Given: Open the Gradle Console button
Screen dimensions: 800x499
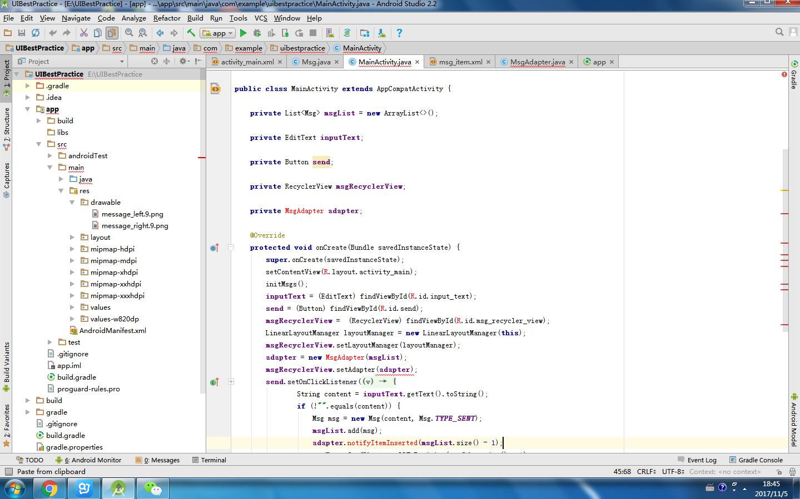Looking at the screenshot, I should click(x=756, y=460).
